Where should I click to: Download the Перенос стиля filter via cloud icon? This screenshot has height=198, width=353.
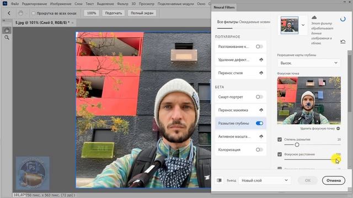tap(261, 73)
